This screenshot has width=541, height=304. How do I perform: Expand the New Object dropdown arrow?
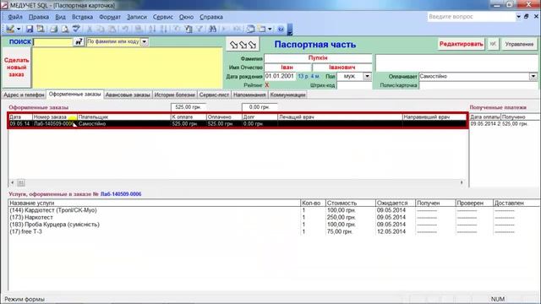coord(270,29)
